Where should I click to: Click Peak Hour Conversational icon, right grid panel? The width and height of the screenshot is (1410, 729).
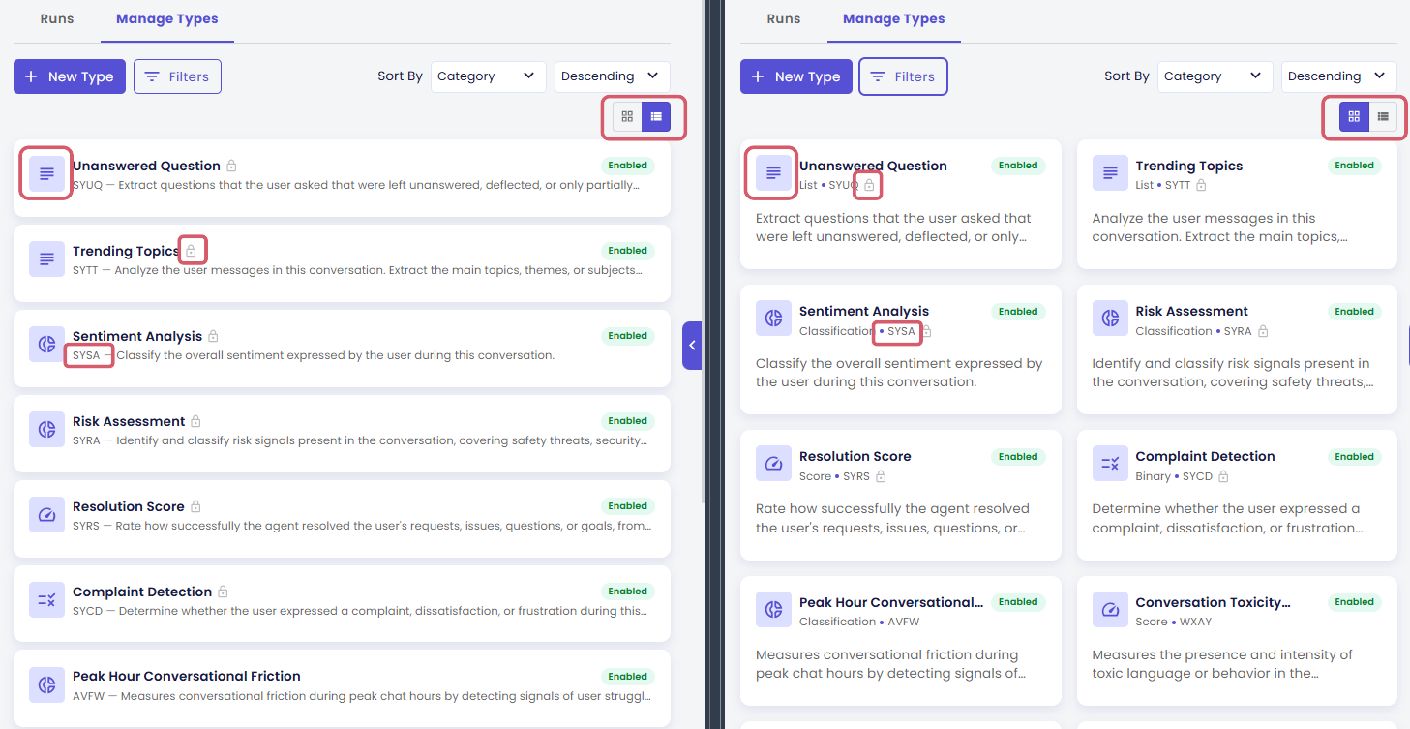(x=773, y=610)
